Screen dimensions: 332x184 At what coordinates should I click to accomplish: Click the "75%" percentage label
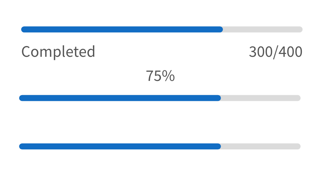click(160, 76)
